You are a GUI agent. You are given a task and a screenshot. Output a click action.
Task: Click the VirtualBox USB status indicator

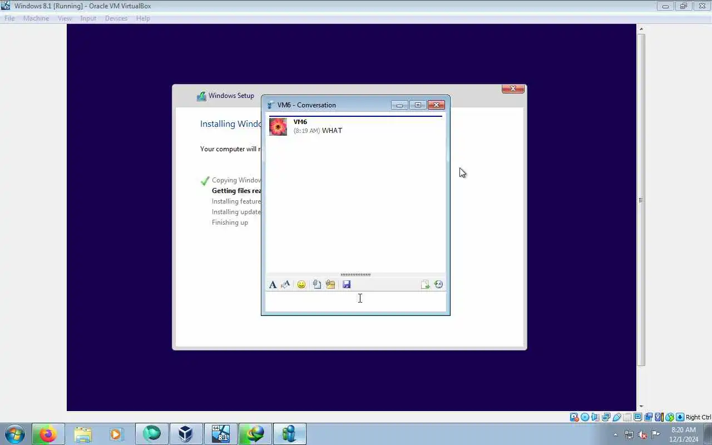click(616, 417)
